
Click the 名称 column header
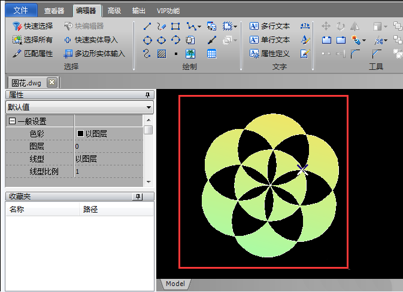[x=43, y=209]
